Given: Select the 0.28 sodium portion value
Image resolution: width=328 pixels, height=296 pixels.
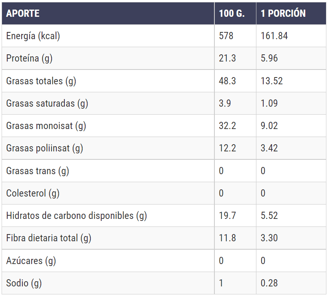Looking at the screenshot, I should tap(269, 283).
